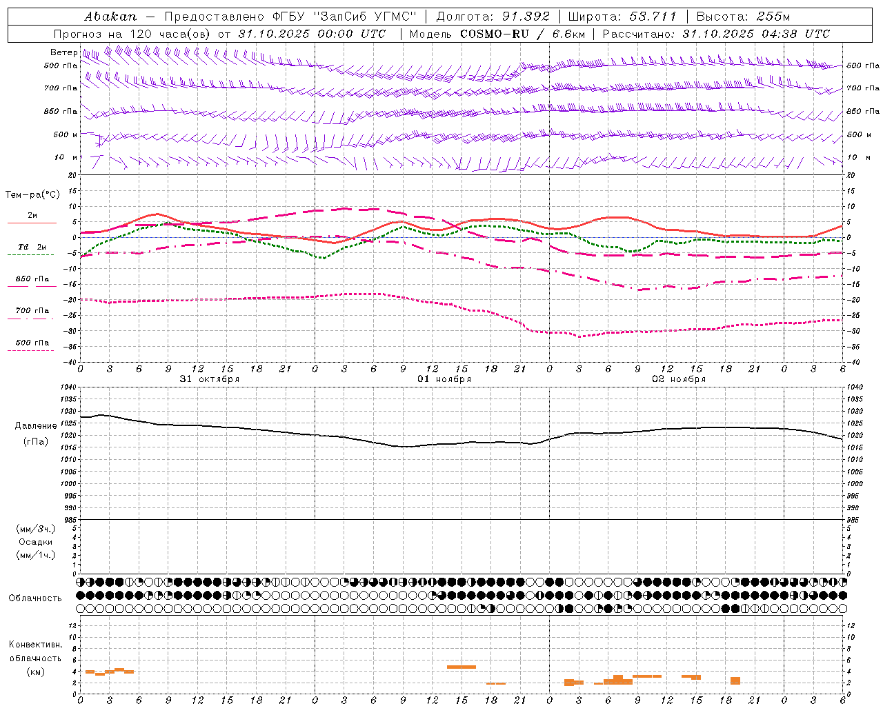Click the "(км)" unit label under convective cloudiness

pos(36,672)
